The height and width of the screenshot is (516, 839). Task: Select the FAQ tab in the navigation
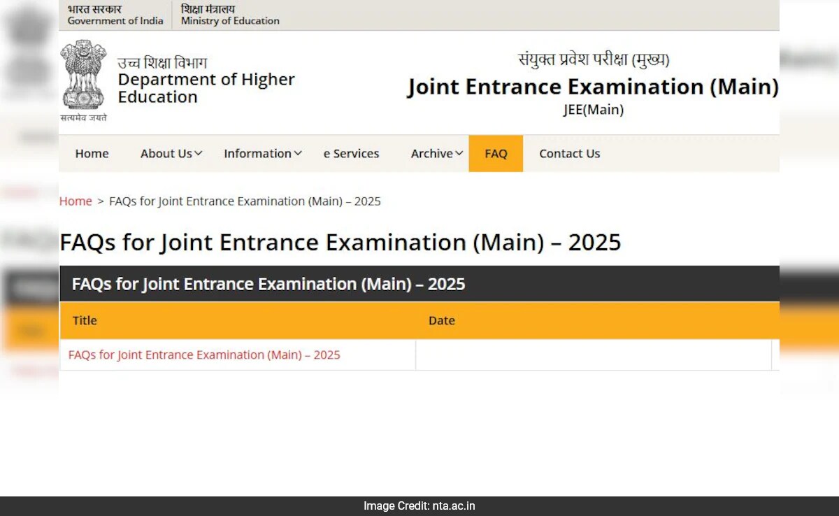[496, 153]
